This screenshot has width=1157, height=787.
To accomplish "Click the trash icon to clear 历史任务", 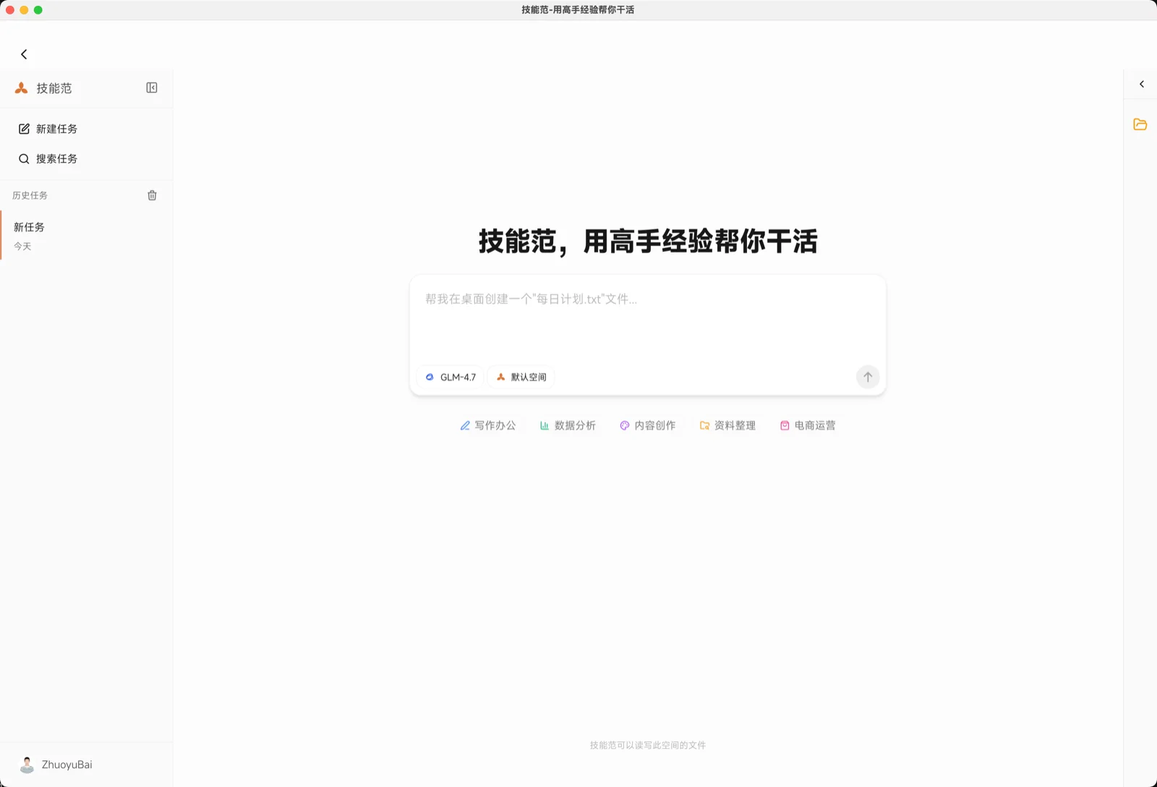I will [x=152, y=195].
